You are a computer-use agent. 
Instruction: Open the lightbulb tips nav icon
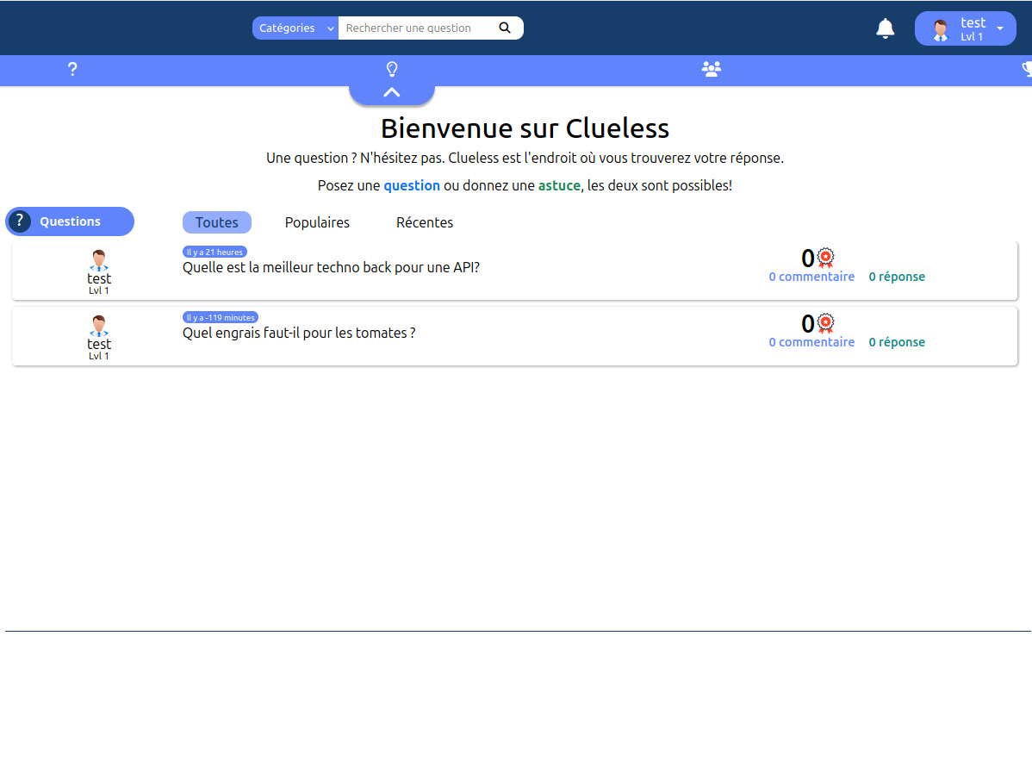(392, 70)
